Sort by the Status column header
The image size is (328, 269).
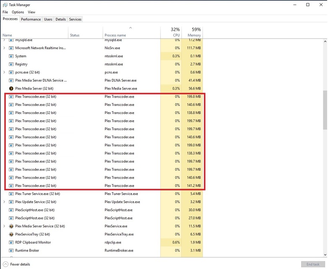86,32
